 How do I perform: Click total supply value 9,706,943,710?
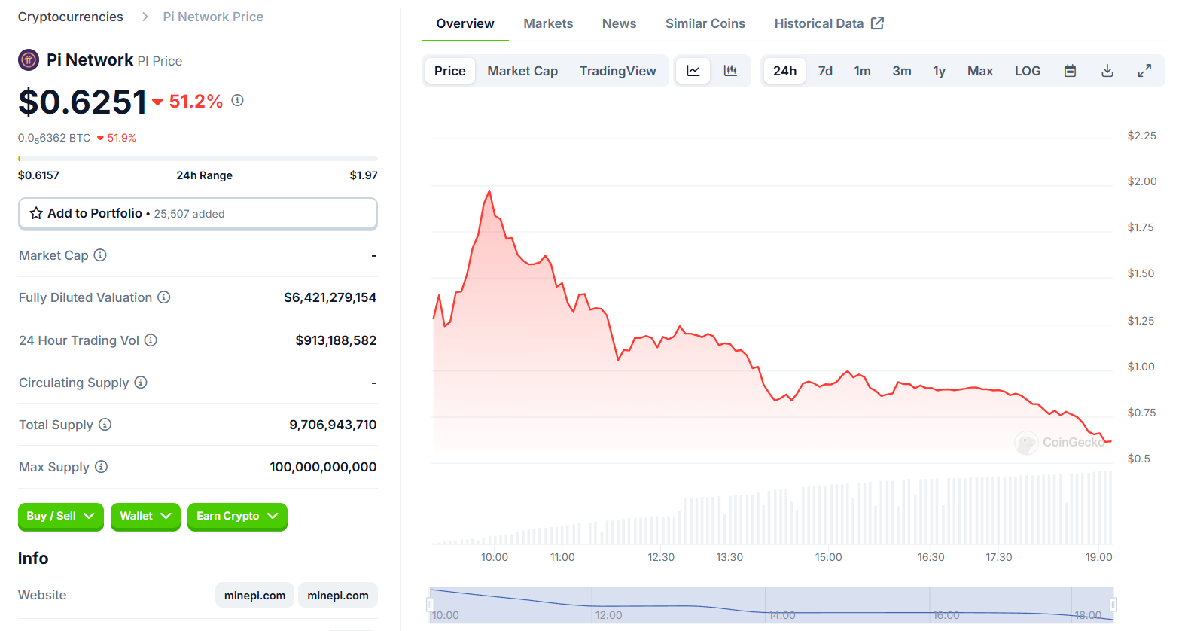point(333,425)
